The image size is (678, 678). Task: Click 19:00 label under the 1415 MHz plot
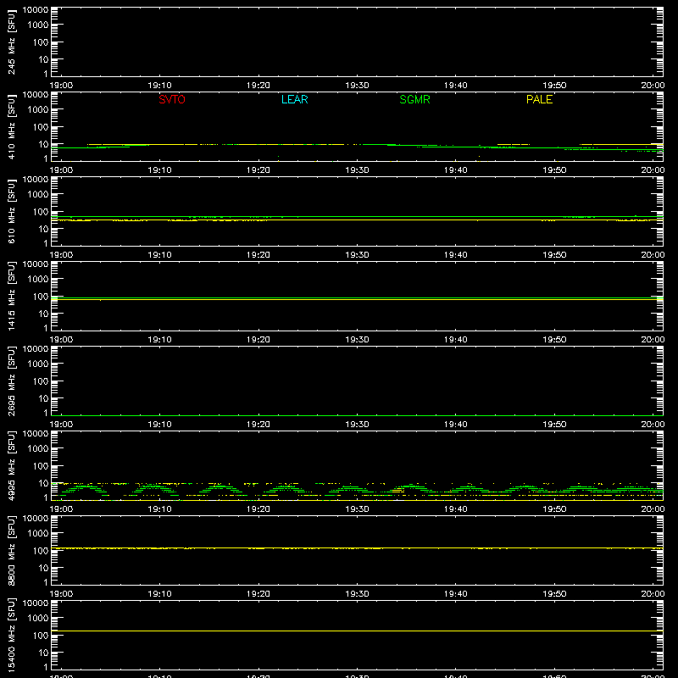[61, 340]
